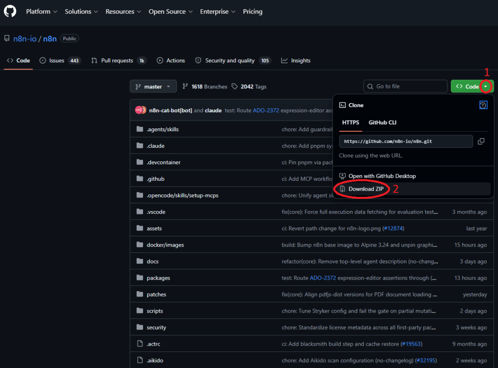Expand the Platform menu

pyautogui.click(x=42, y=12)
